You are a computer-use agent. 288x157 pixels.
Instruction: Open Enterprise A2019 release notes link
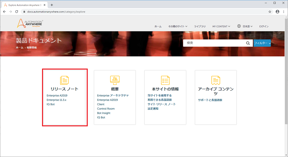click(57, 95)
